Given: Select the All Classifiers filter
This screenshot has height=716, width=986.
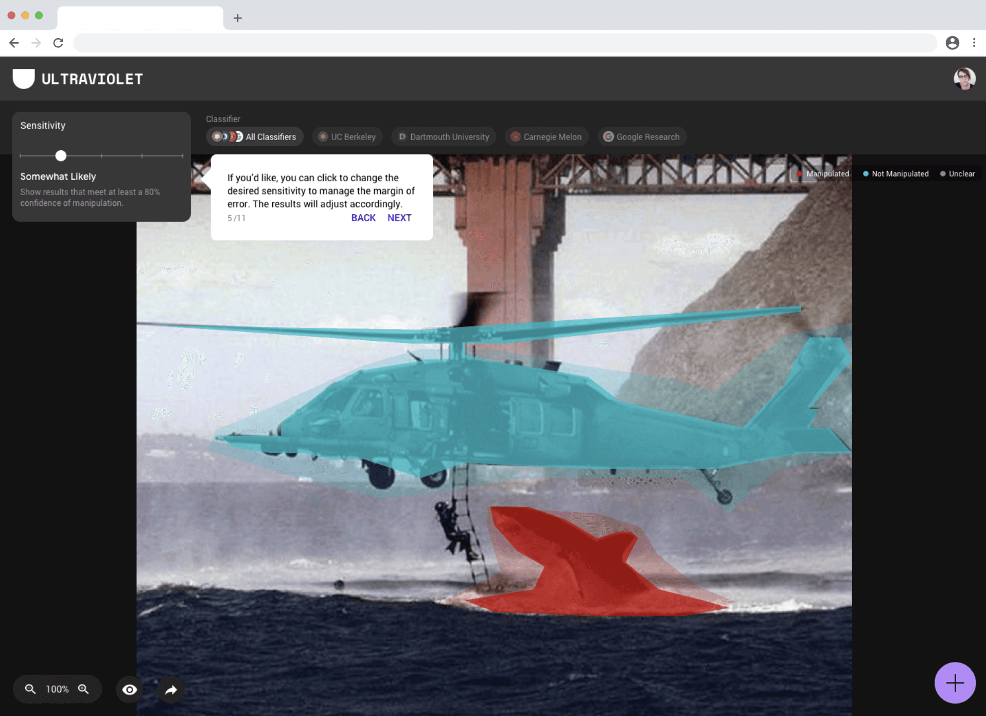Looking at the screenshot, I should (255, 137).
